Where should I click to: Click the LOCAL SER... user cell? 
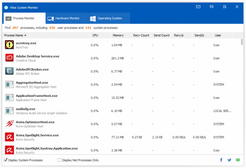pyautogui.click(x=222, y=111)
